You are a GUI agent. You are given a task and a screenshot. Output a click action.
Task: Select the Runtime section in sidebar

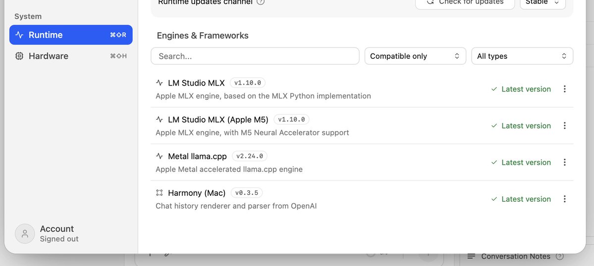click(71, 35)
